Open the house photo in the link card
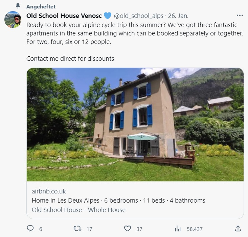This screenshot has width=248, height=237. [x=135, y=124]
